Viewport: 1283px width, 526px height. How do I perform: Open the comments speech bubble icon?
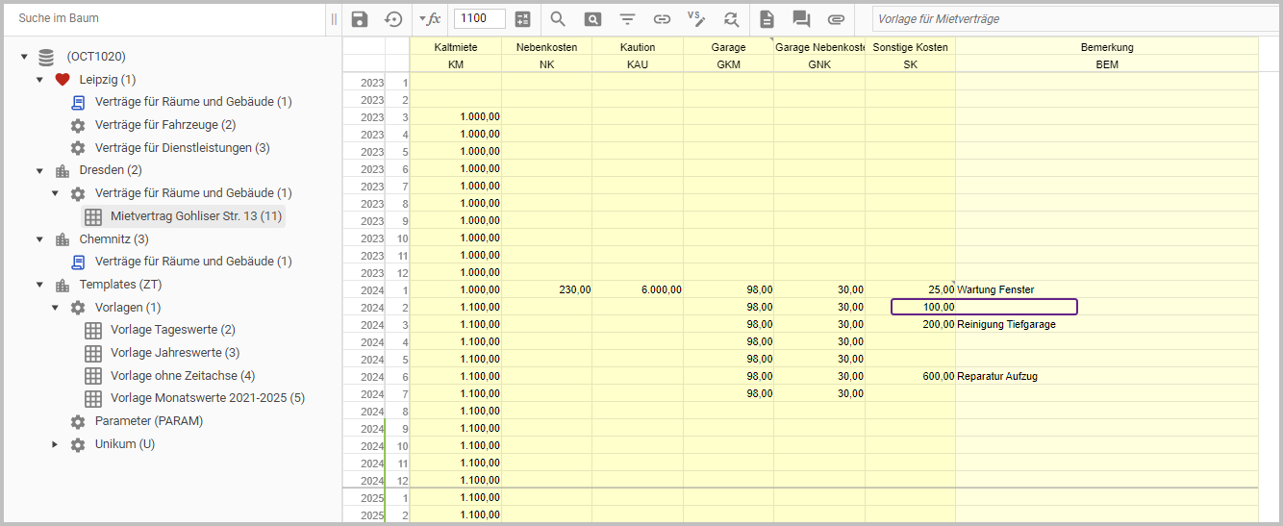click(801, 19)
